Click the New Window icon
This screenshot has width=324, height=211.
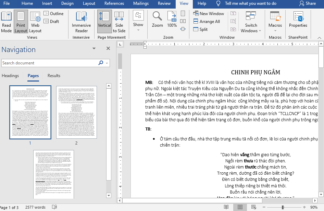coord(209,13)
